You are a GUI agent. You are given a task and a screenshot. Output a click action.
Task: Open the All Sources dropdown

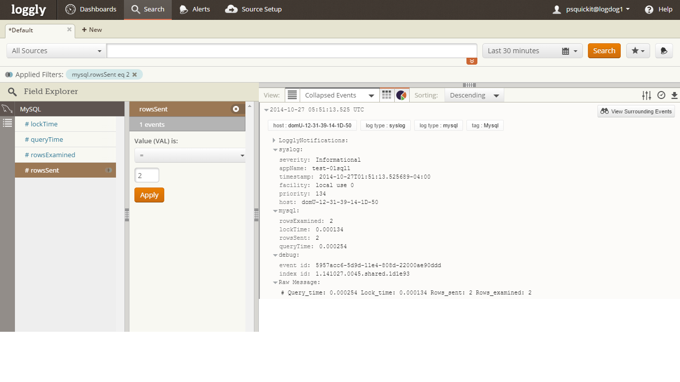[x=56, y=51]
